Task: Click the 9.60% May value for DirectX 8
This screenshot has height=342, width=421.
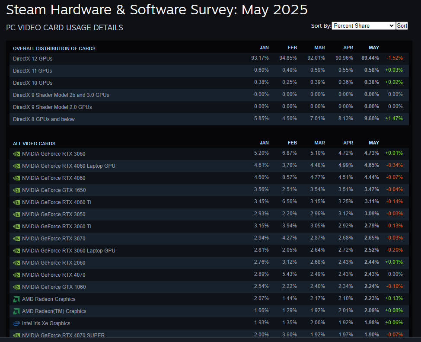Action: coord(372,118)
